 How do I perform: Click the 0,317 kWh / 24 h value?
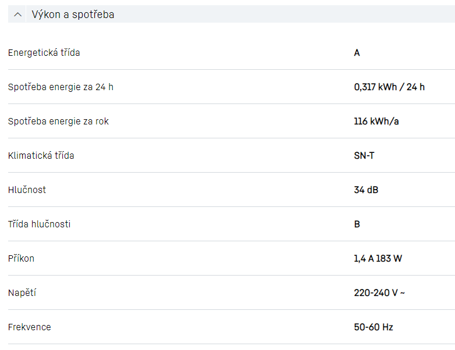389,87
